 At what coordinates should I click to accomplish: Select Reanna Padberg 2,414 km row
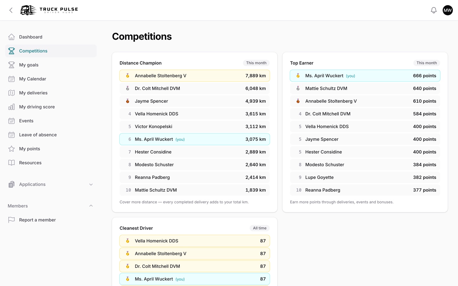195,177
